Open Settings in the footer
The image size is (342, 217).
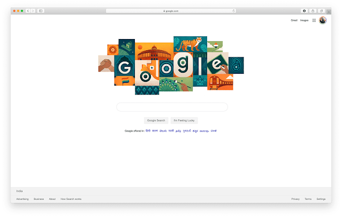click(x=321, y=199)
